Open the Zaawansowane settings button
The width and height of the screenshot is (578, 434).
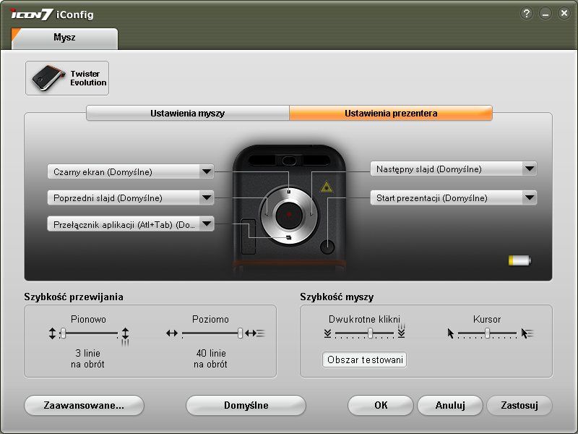coord(84,405)
